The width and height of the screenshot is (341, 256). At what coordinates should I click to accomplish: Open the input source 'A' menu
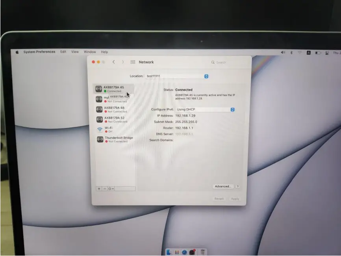click(308, 53)
